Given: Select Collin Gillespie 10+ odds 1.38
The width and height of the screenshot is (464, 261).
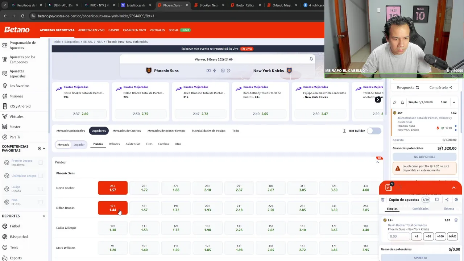Looking at the screenshot, I should pos(113,228).
